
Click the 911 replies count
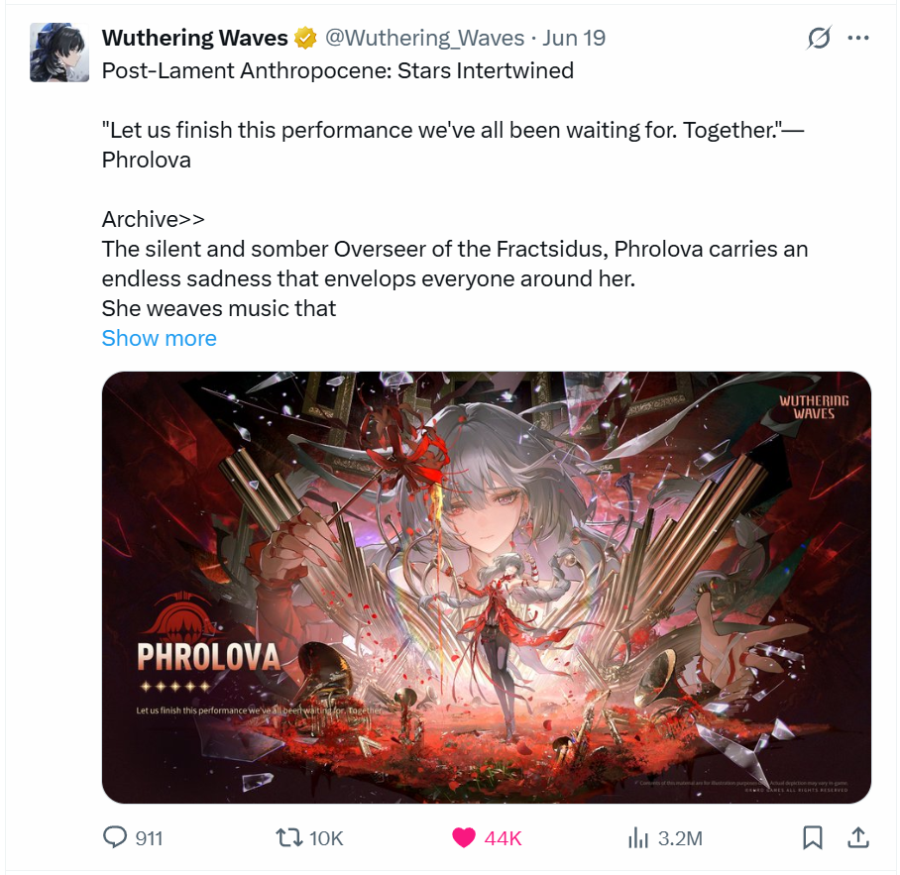pos(150,838)
